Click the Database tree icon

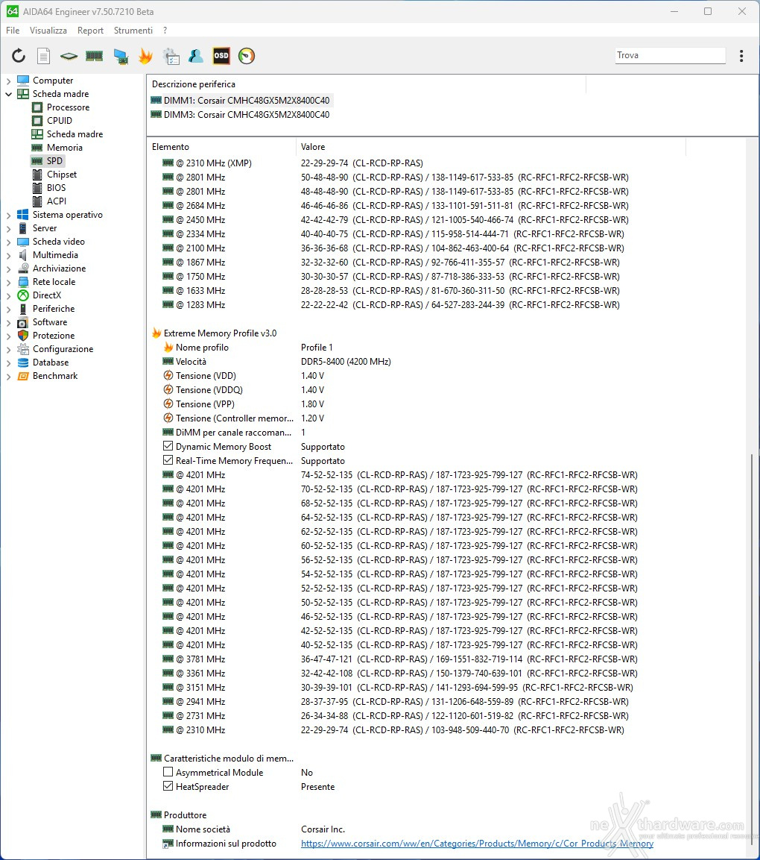(x=23, y=362)
